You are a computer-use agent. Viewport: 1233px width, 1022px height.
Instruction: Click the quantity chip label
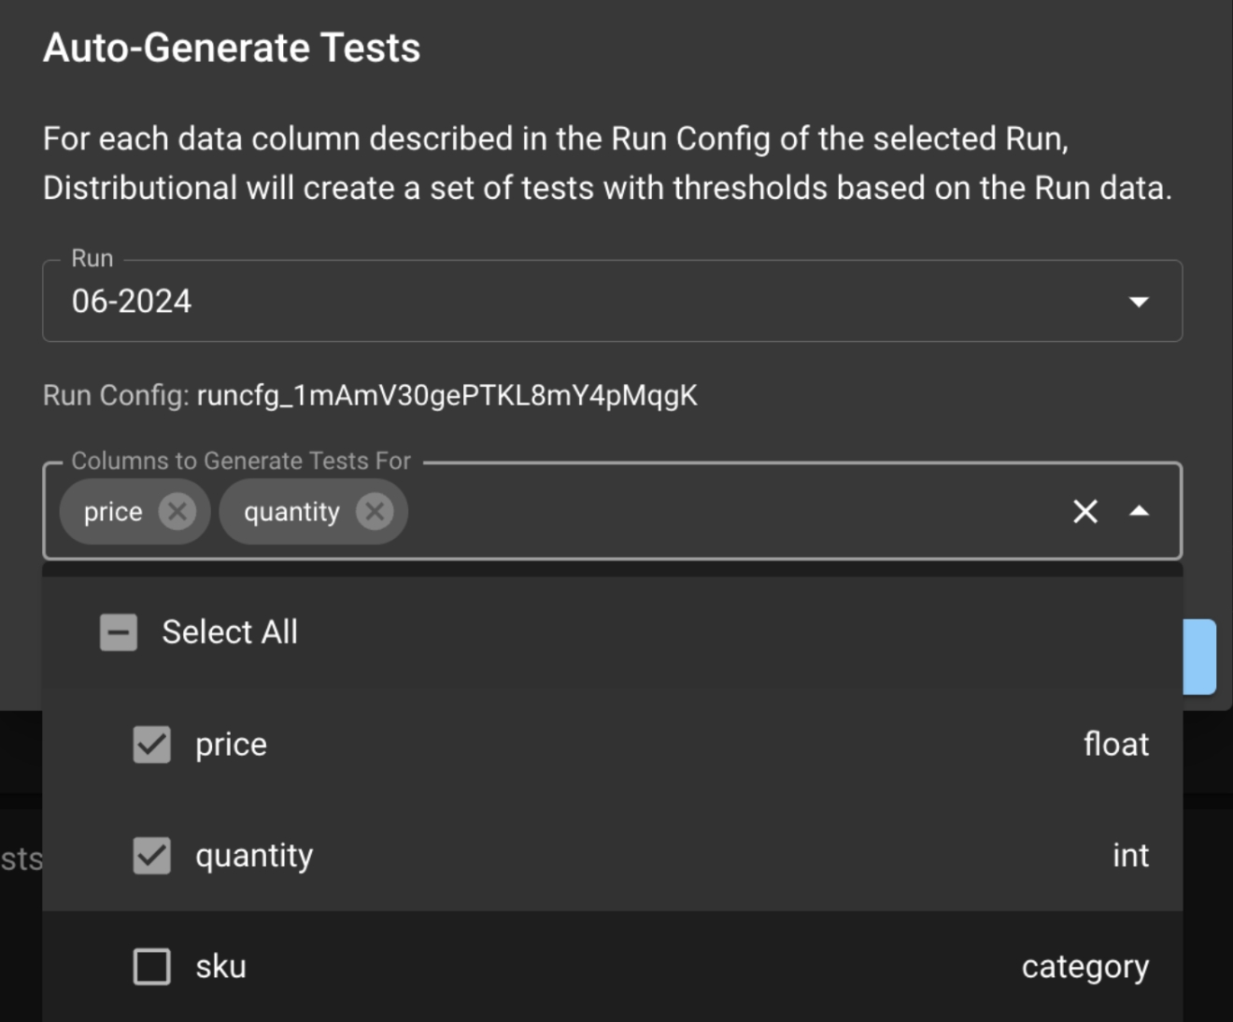[x=291, y=512]
